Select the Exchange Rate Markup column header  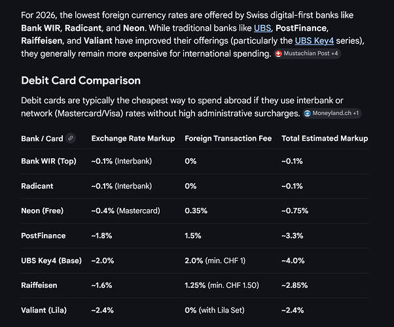tap(133, 138)
